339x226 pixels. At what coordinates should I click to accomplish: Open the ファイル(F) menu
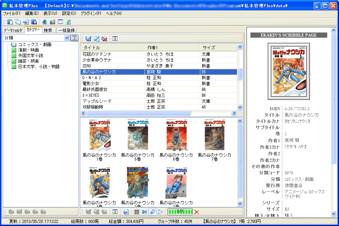pos(11,13)
